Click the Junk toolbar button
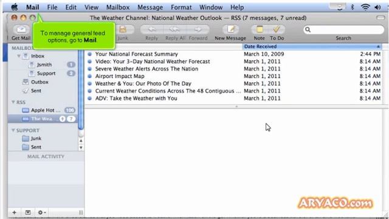 pos(123,30)
